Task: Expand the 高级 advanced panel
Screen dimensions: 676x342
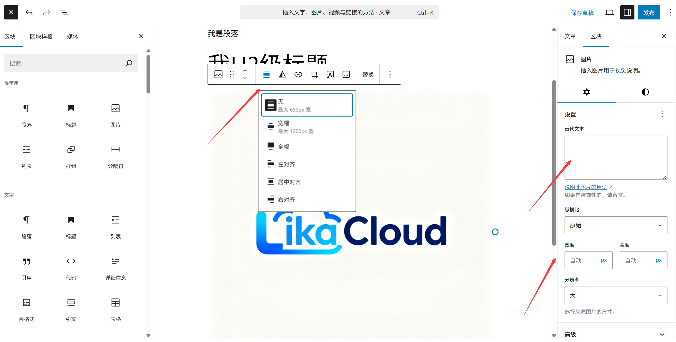Action: [x=616, y=334]
